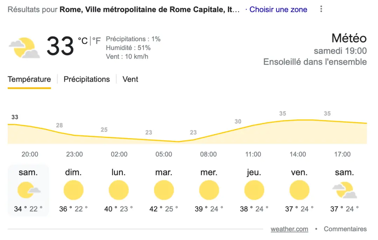This screenshot has width=378, height=240.
Task: Select next Saturday's partly cloudy icon
Action: pyautogui.click(x=344, y=190)
